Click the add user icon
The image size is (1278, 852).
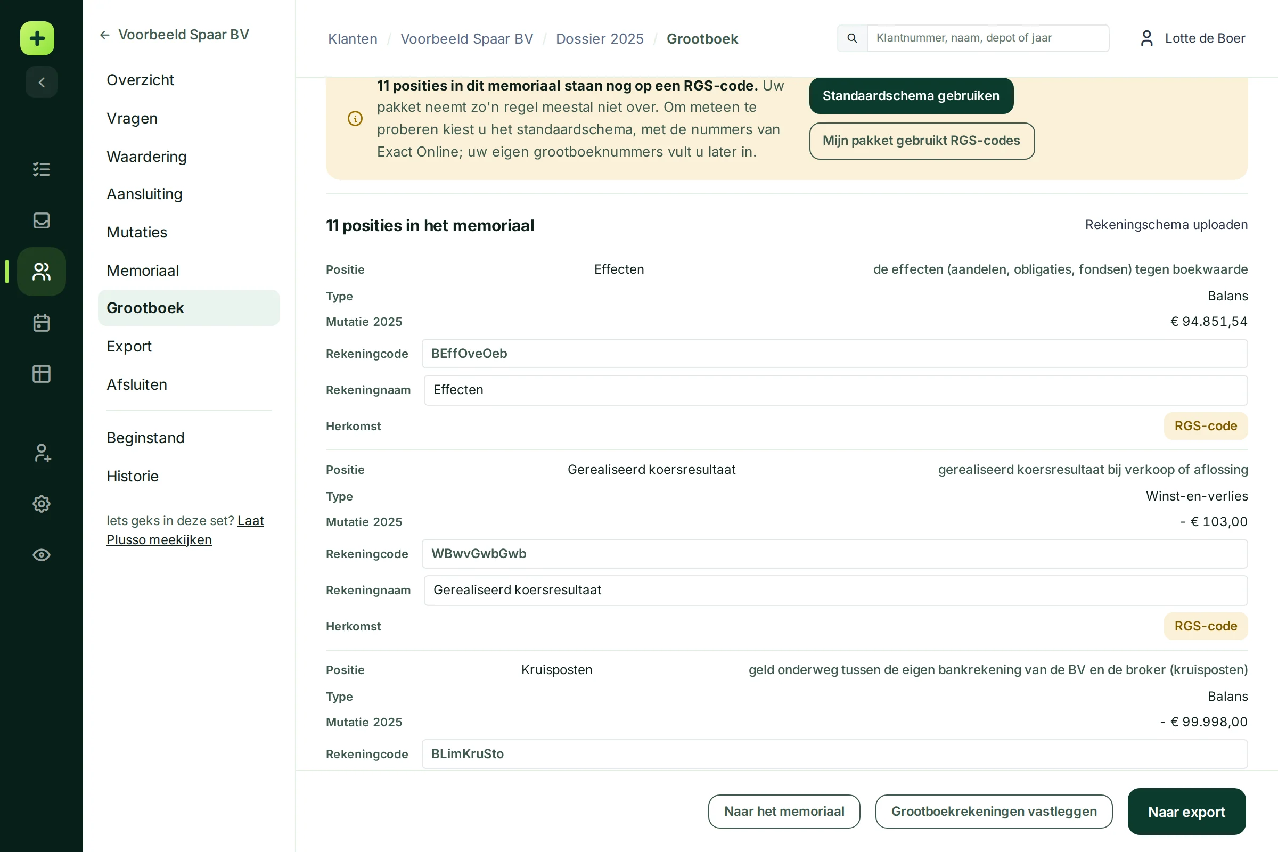pyautogui.click(x=42, y=453)
